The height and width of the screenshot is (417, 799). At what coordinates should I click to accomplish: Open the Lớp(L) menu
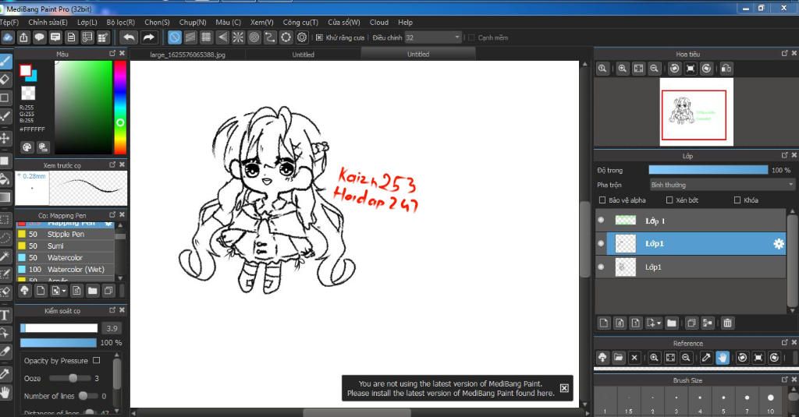87,23
